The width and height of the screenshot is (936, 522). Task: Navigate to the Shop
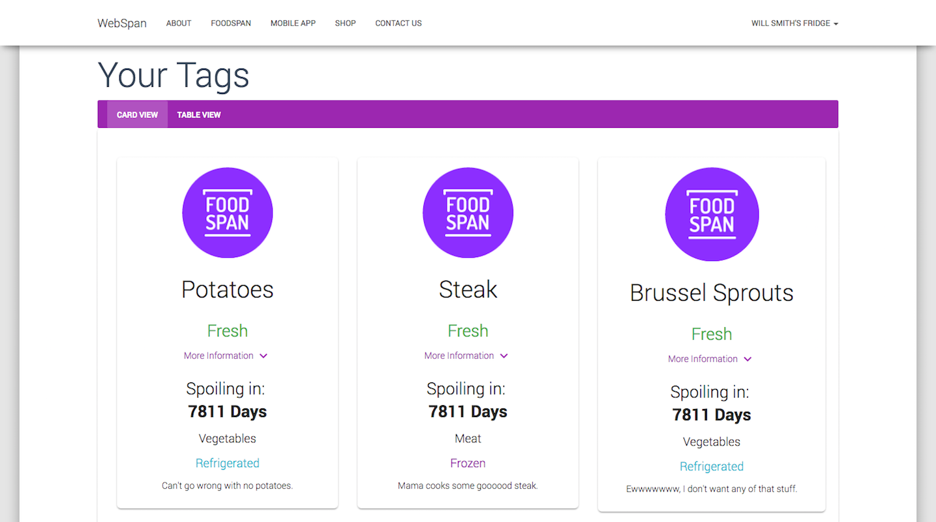(x=345, y=23)
